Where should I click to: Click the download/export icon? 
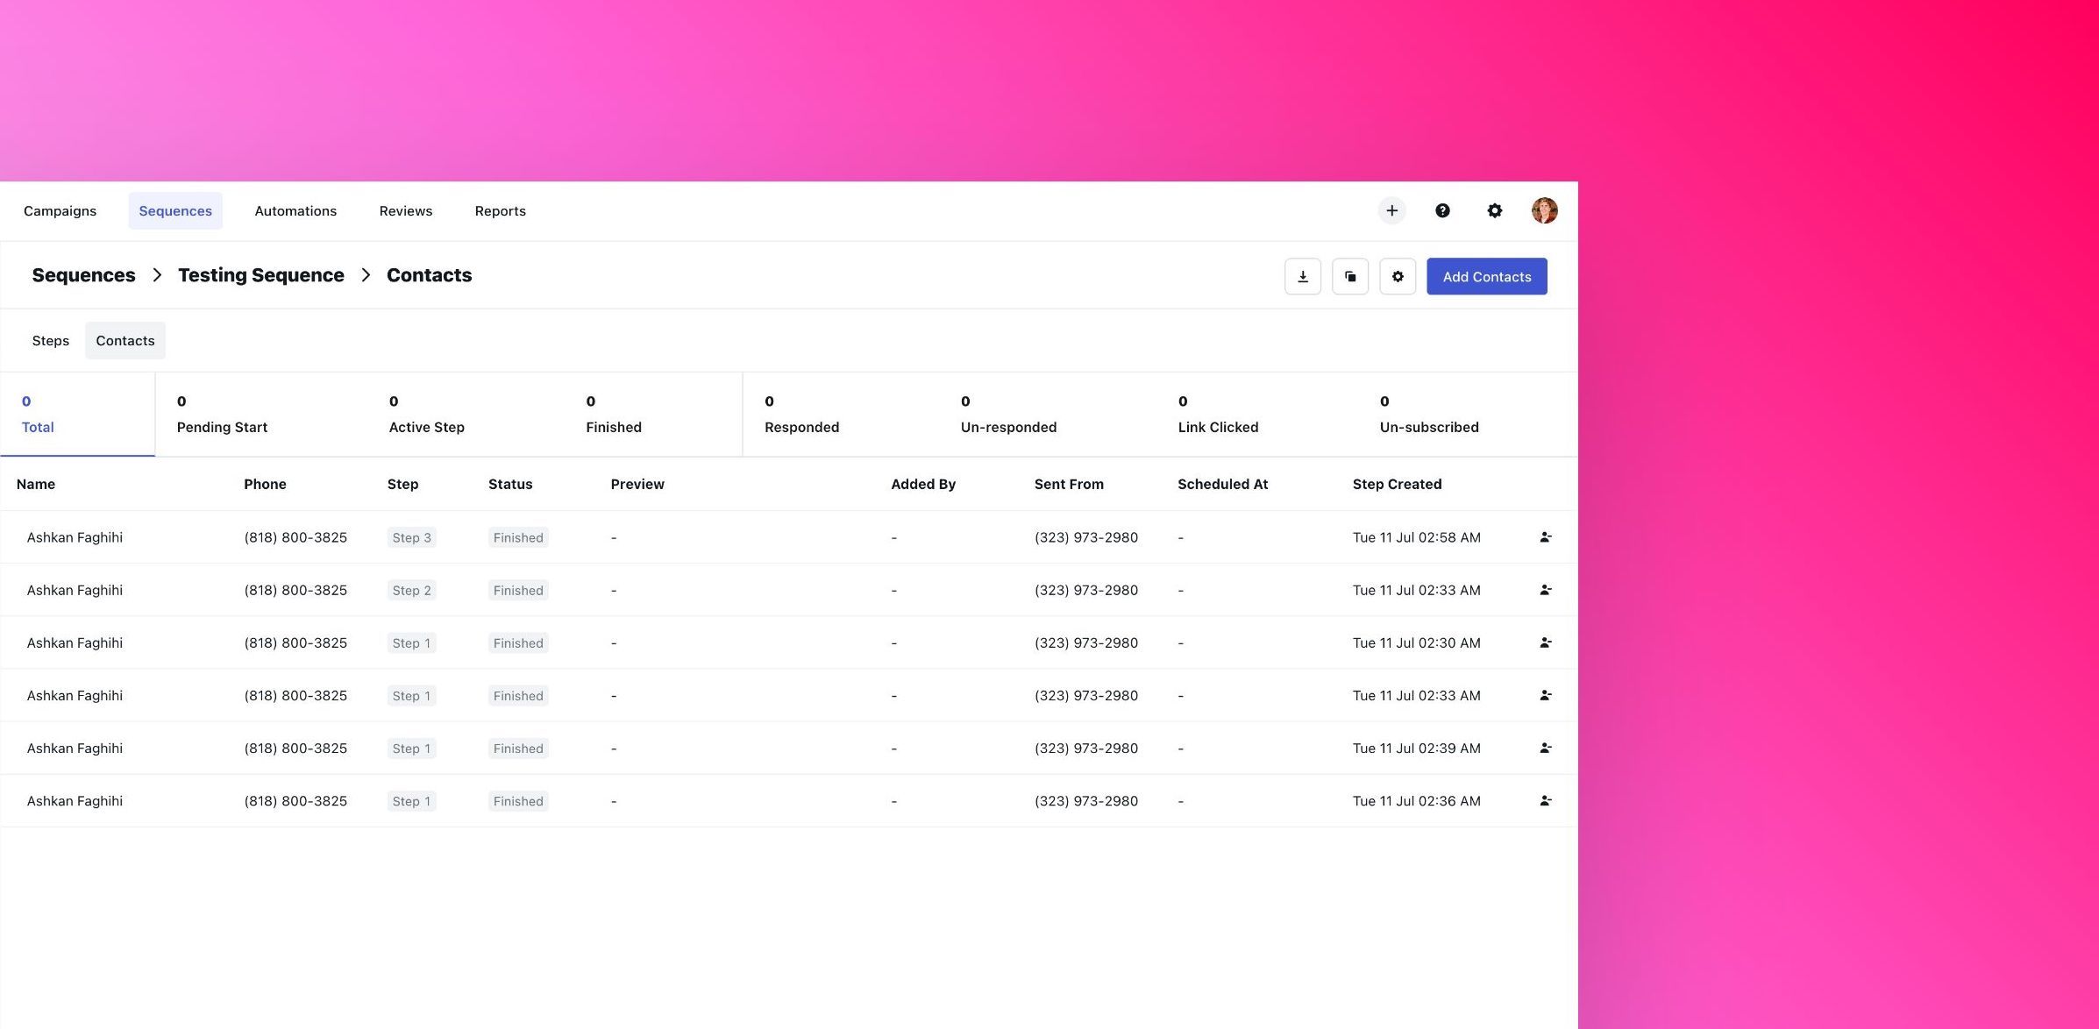(x=1303, y=275)
